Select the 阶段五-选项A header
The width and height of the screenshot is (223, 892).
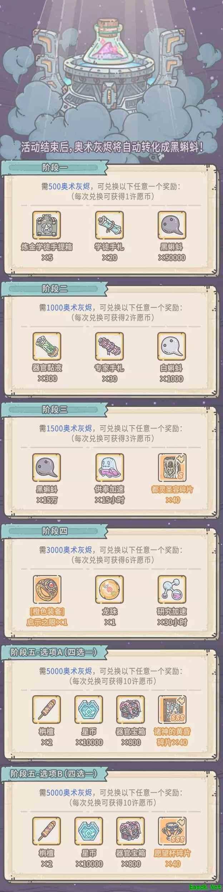(54, 652)
